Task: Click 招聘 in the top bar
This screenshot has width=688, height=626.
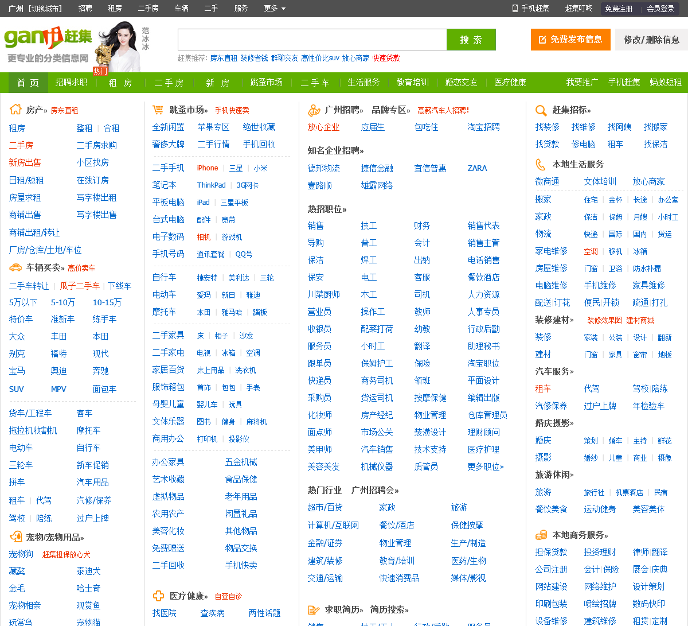Action: [85, 8]
